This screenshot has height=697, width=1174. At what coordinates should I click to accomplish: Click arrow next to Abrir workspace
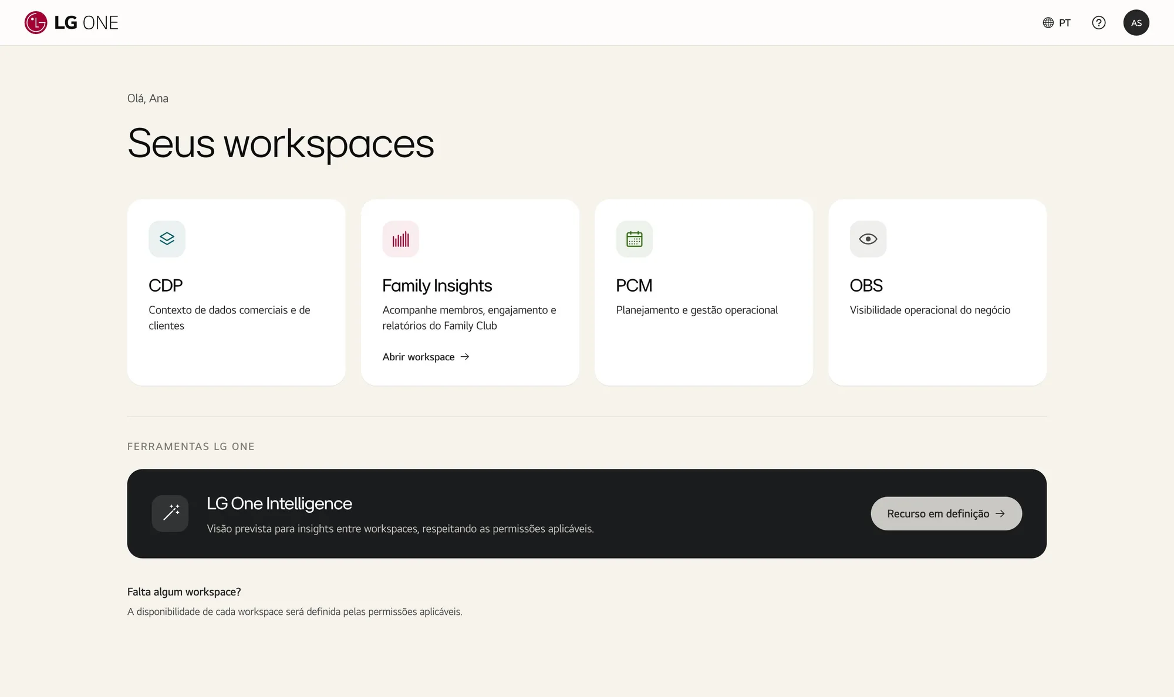pyautogui.click(x=465, y=357)
